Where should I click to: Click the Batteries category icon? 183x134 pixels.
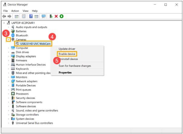coord(13,31)
